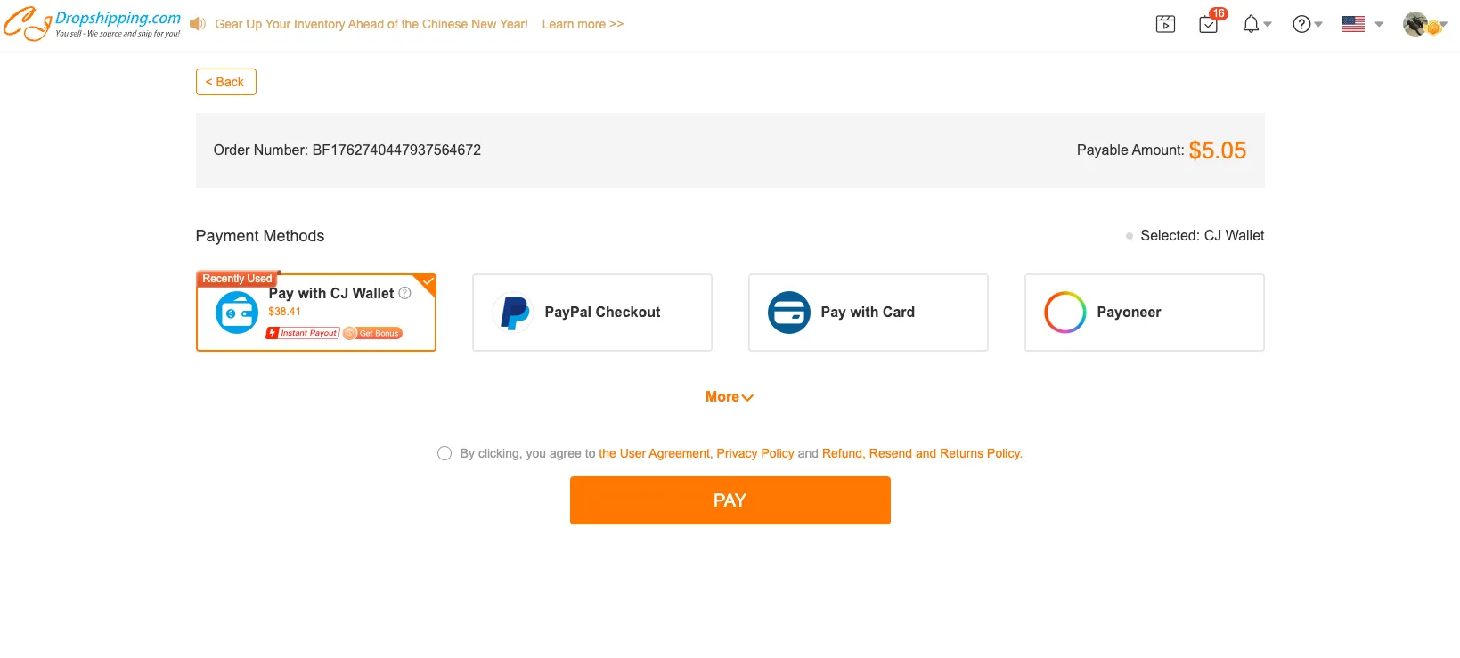
Task: Click the blue CJ Wallet icon
Action: click(237, 313)
